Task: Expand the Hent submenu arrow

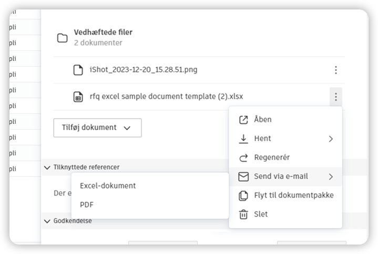Action: pyautogui.click(x=331, y=139)
